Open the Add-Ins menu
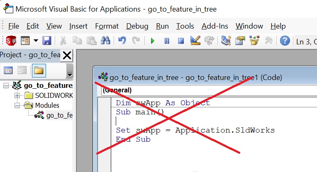 215,26
